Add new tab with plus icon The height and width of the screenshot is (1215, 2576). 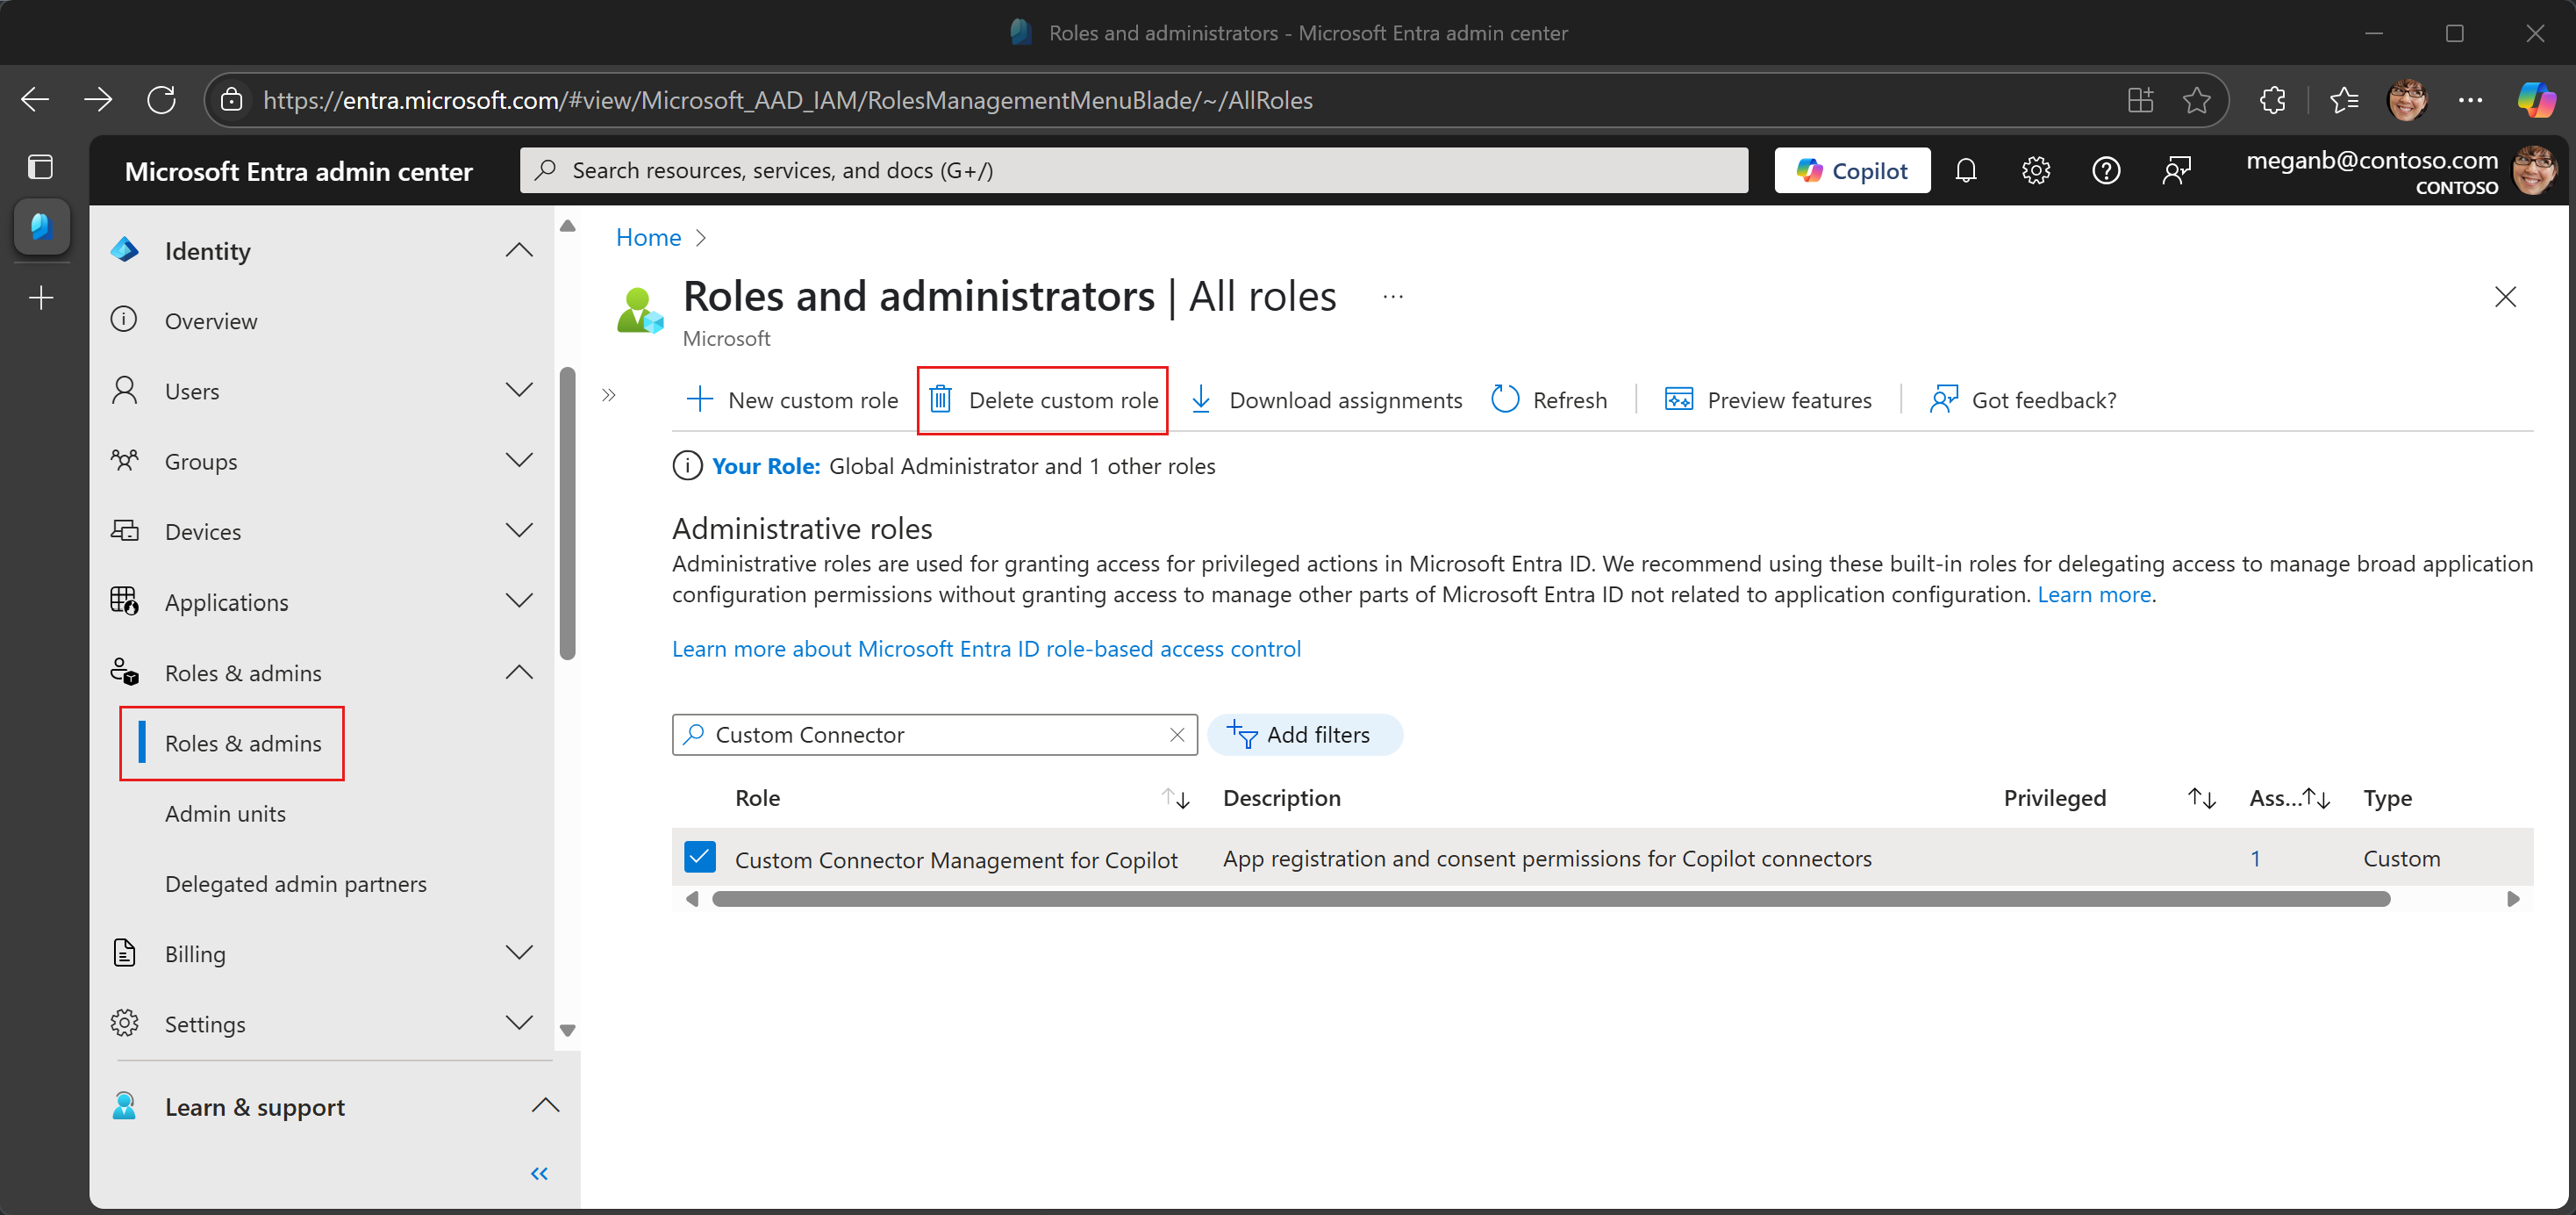click(41, 298)
